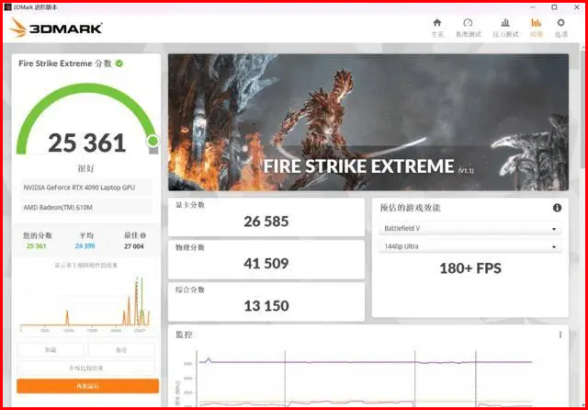Screen dimensions: 588x410
Task: Click the graphics score 26 585
Action: point(266,222)
